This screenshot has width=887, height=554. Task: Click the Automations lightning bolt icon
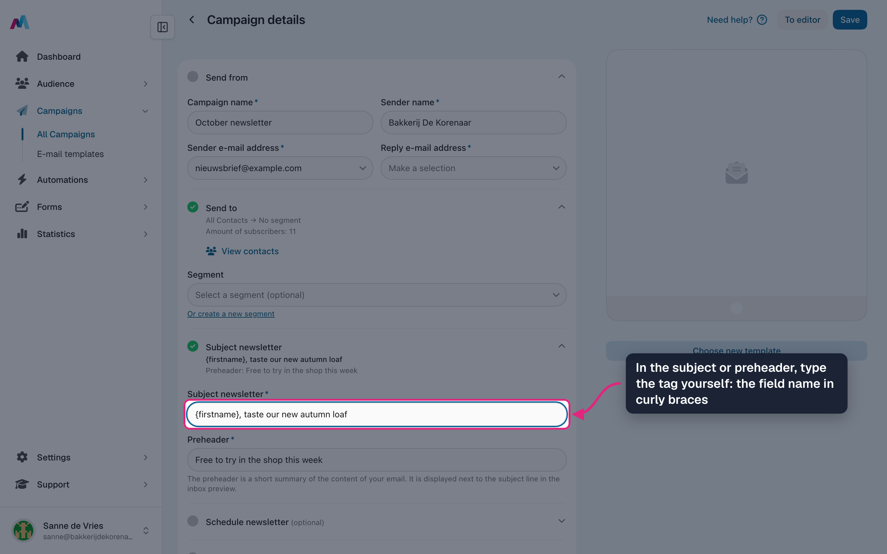pos(22,179)
